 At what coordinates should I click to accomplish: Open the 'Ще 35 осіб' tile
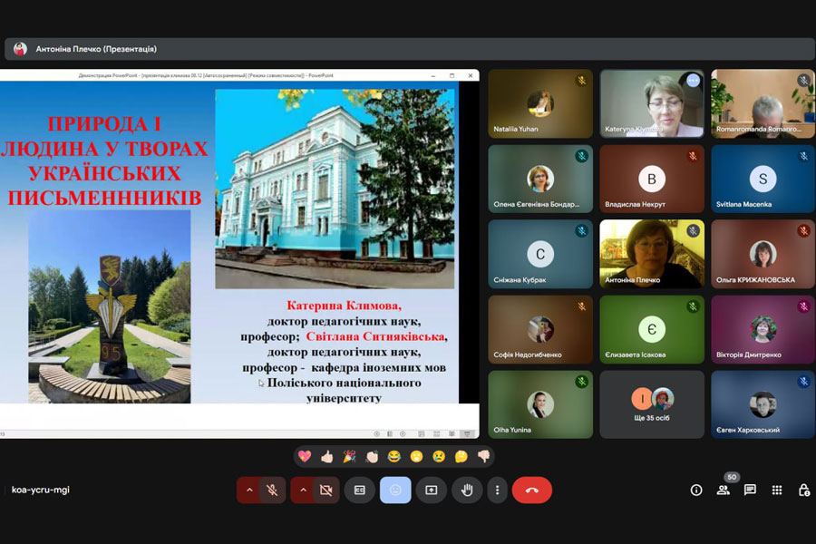(x=652, y=404)
